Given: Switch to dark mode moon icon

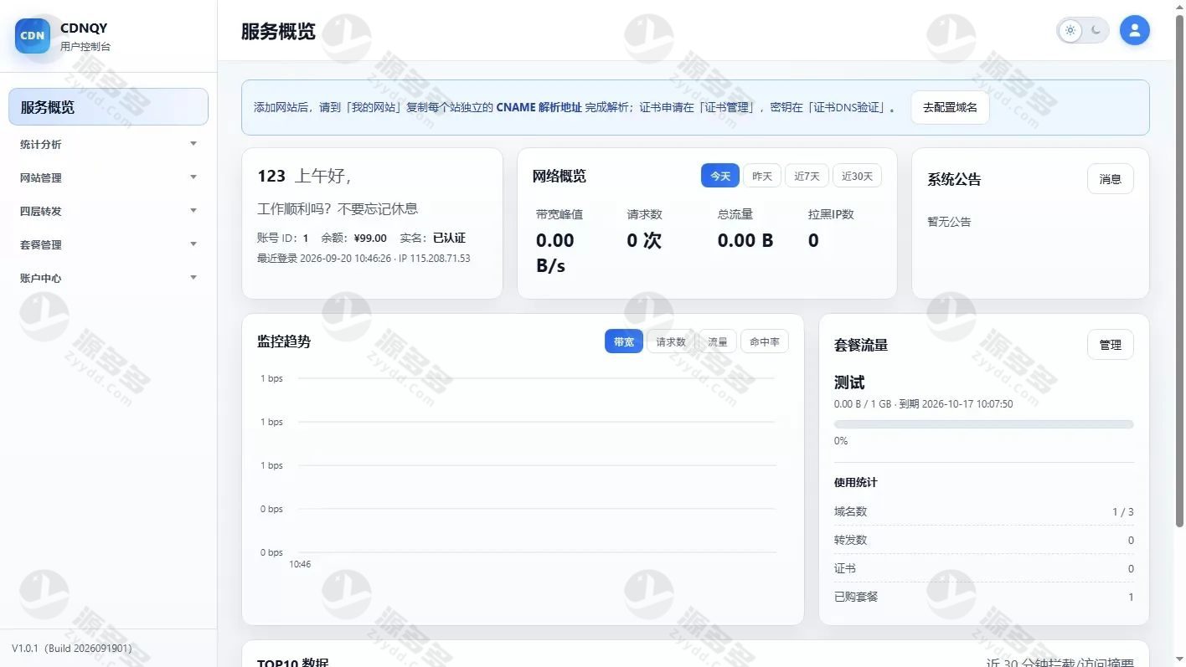Looking at the screenshot, I should tap(1096, 31).
